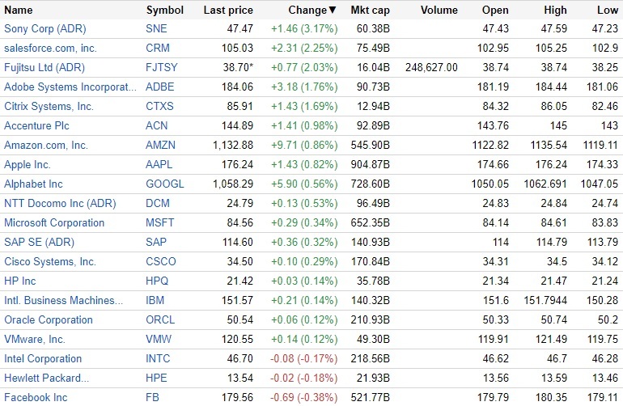Click the ADBE ticker symbol

(160, 87)
